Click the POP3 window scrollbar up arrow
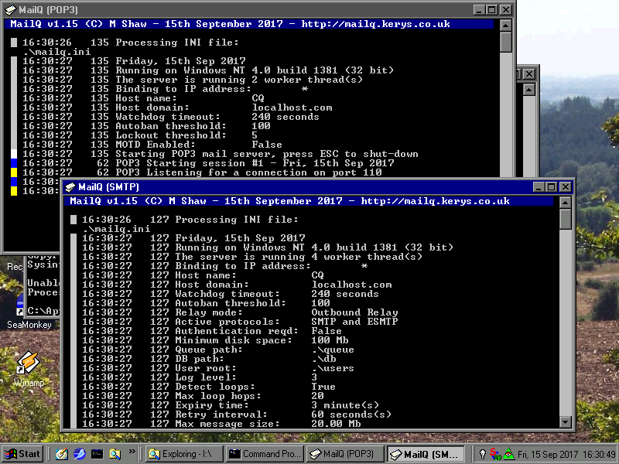Image resolution: width=619 pixels, height=464 pixels. pos(506,26)
